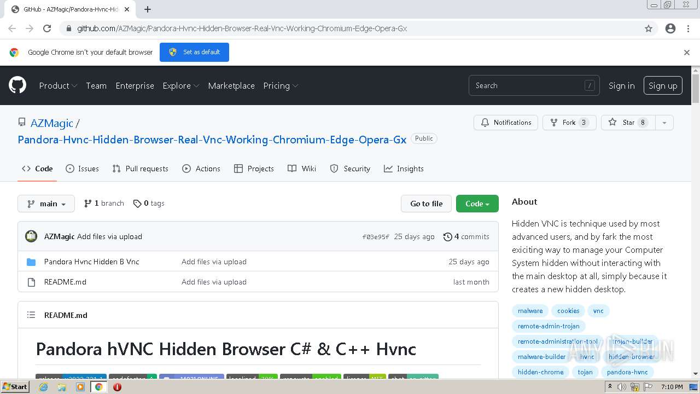Screen dimensions: 700x394
Task: Expand the green Code download dropdown
Action: [x=477, y=204]
